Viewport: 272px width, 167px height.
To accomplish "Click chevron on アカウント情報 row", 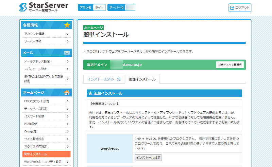I will coord(68,34).
